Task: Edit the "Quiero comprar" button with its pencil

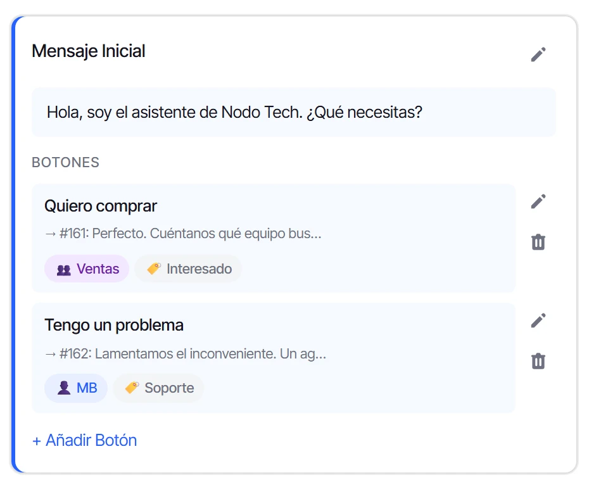Action: coord(538,201)
